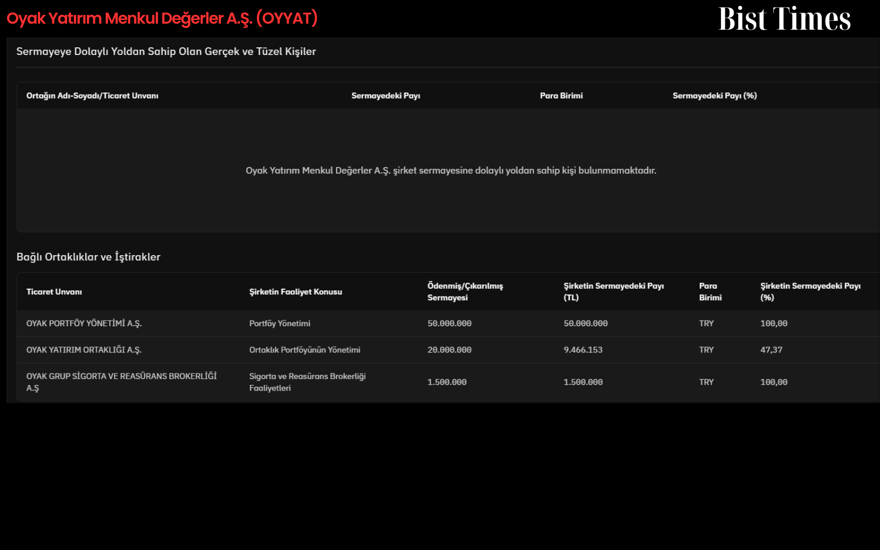Click TRY currency in Oyak Grup Sigorta row
Screen dimensions: 880x550
[706, 382]
